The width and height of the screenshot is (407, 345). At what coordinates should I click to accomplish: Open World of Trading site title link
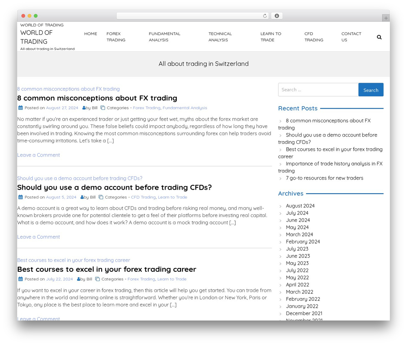pos(36,37)
